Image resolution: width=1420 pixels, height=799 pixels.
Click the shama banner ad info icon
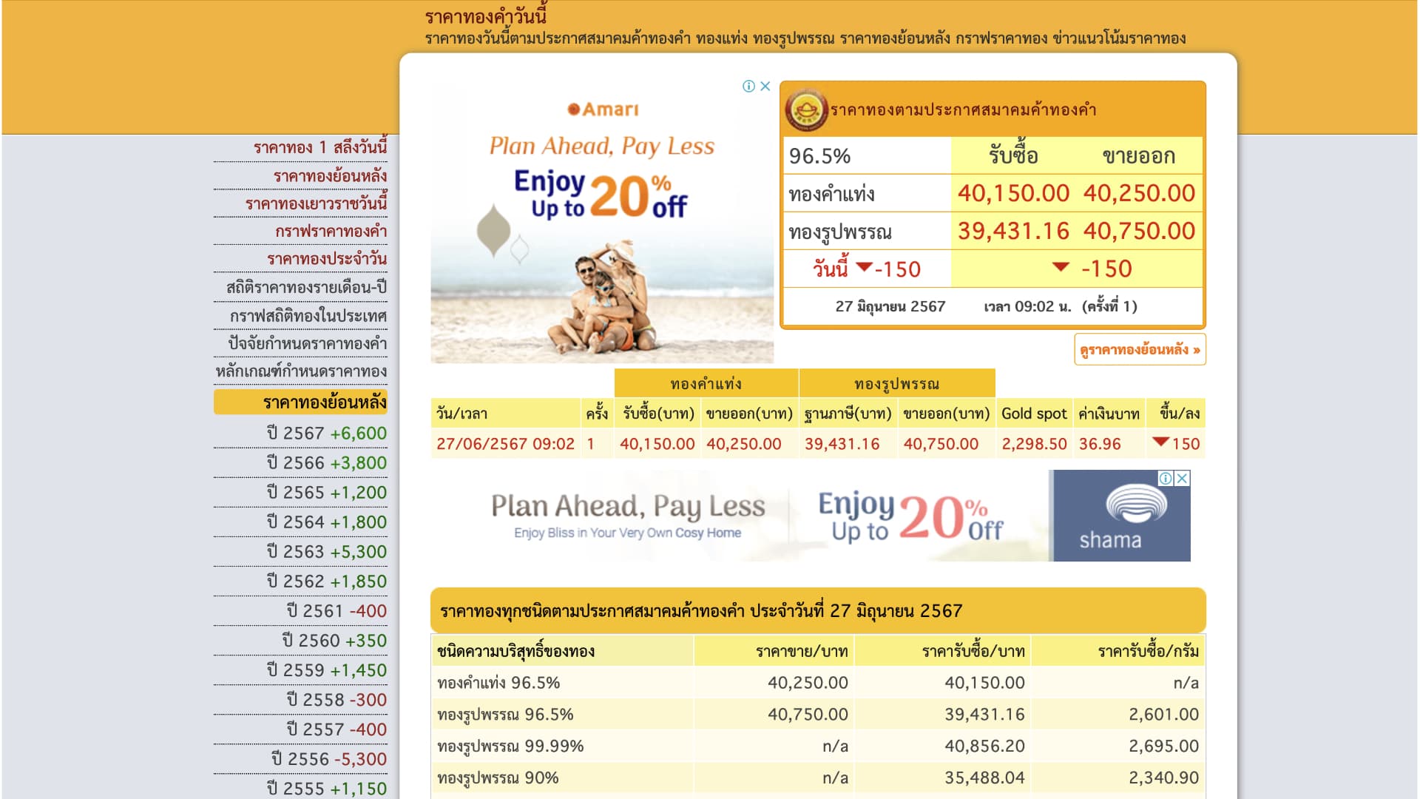coord(1166,479)
